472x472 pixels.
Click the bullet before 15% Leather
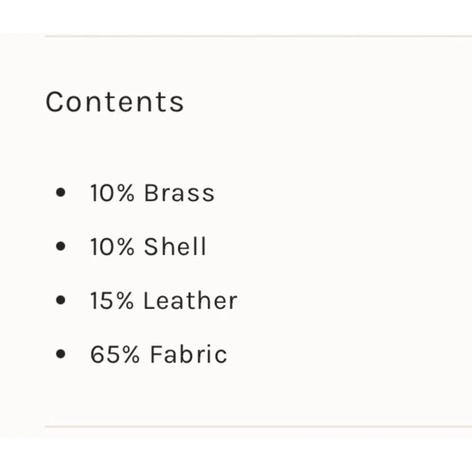pos(60,300)
